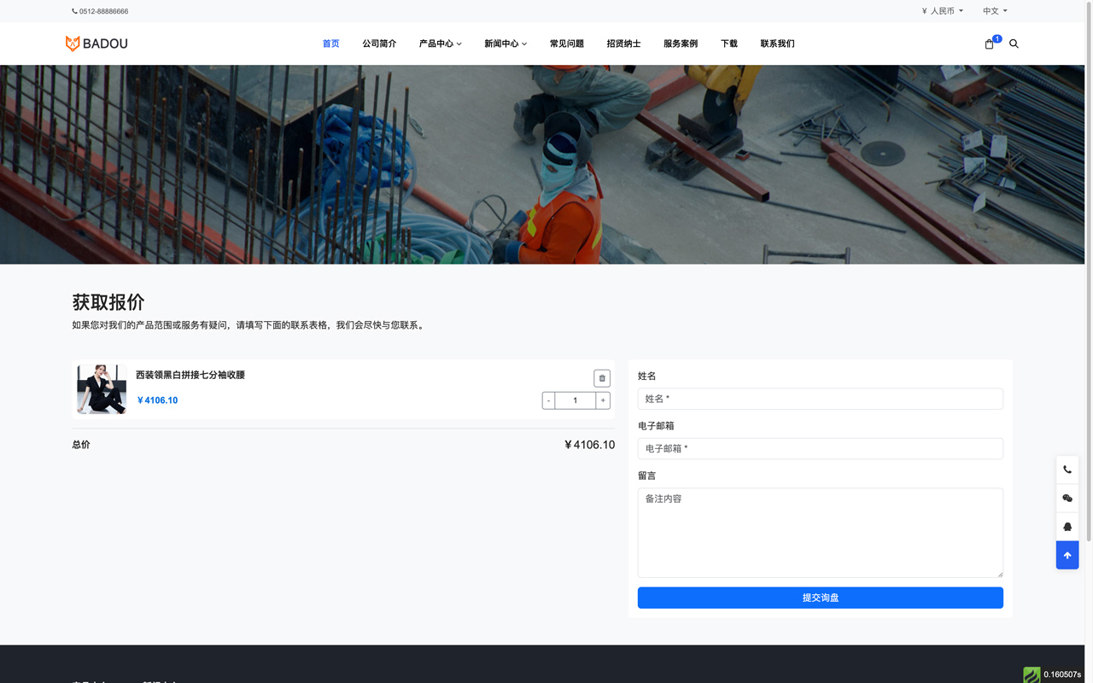Image resolution: width=1093 pixels, height=683 pixels.
Task: Open product link 西装领黑白拼接七分袖收腰
Action: pos(189,374)
